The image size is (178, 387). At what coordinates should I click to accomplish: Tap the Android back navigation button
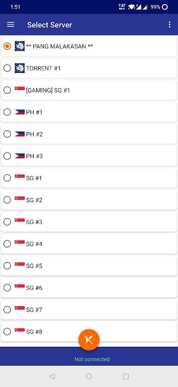coord(52,376)
